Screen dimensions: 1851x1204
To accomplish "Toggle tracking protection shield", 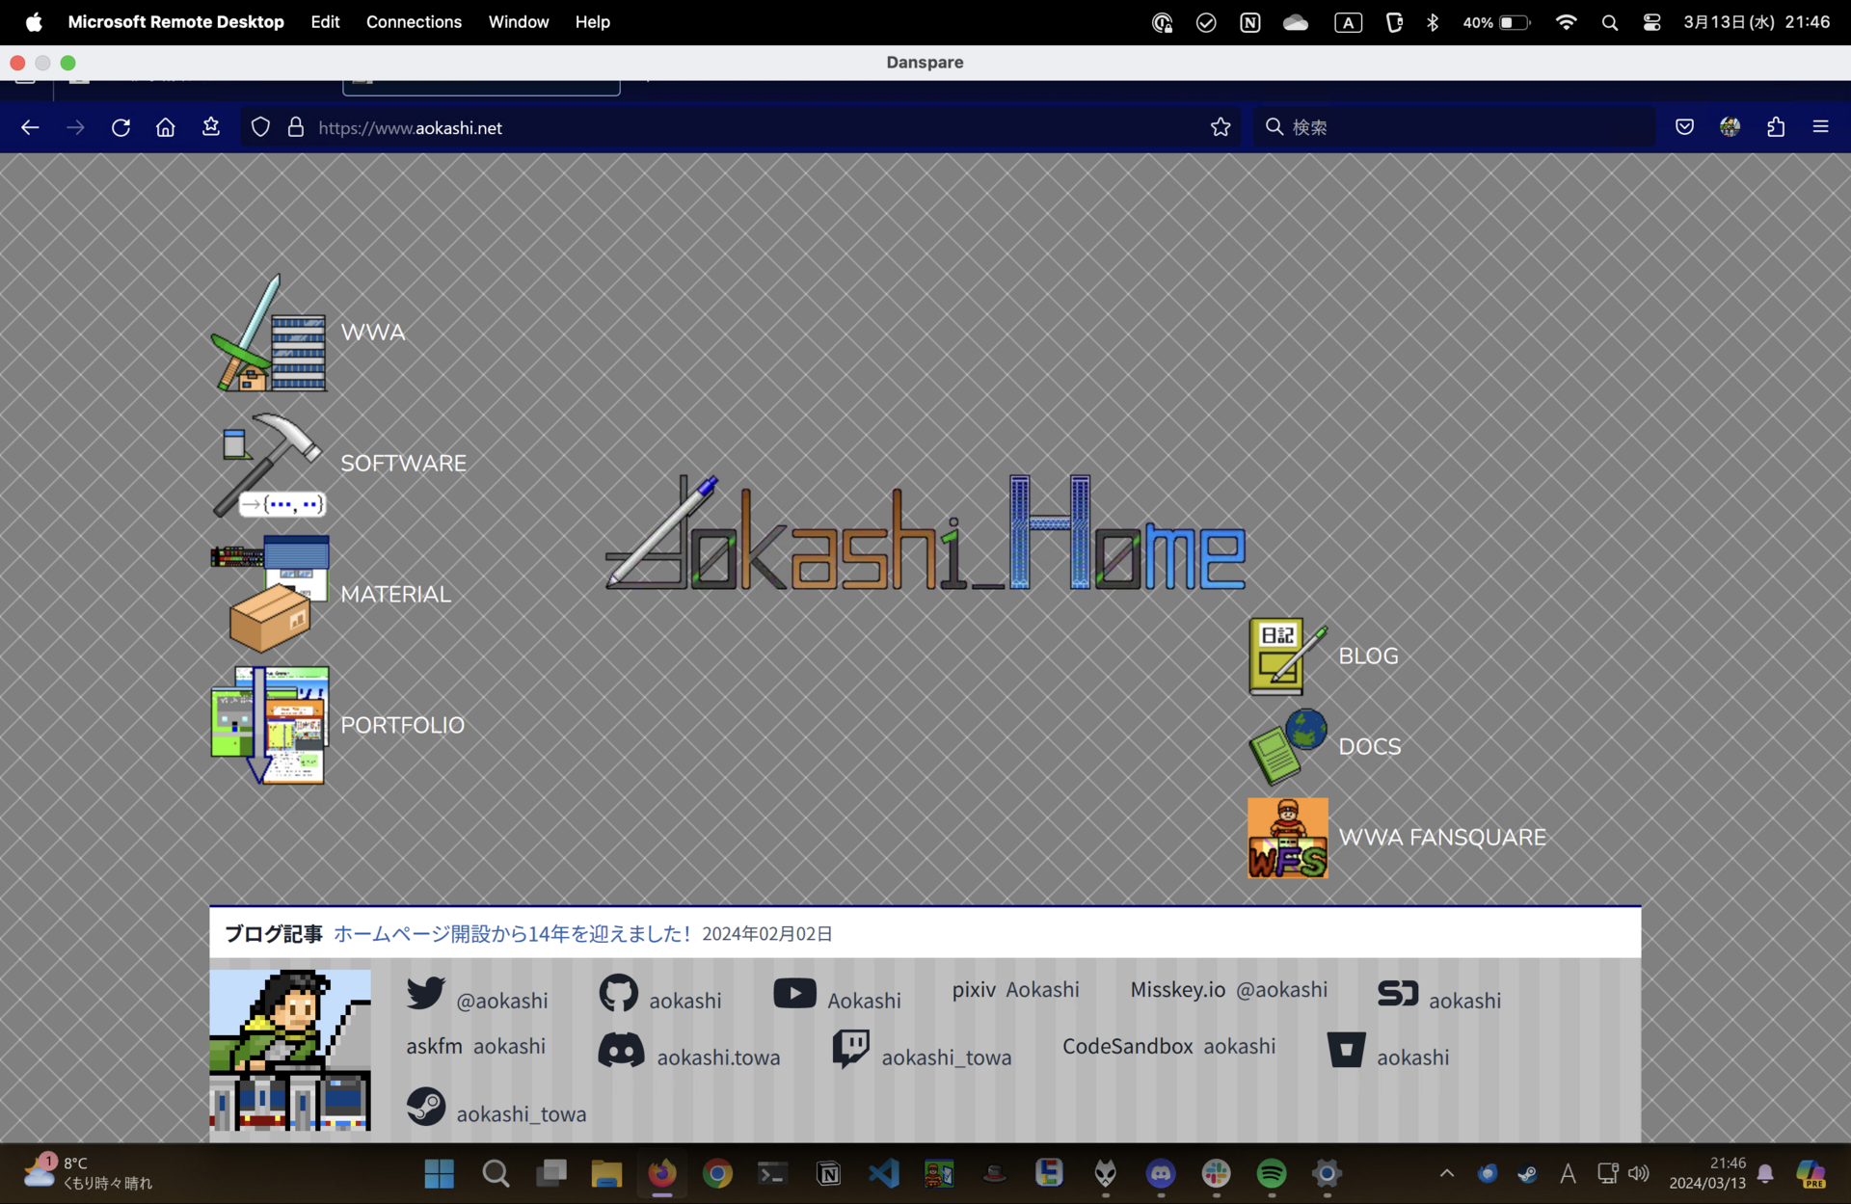I will coord(259,126).
